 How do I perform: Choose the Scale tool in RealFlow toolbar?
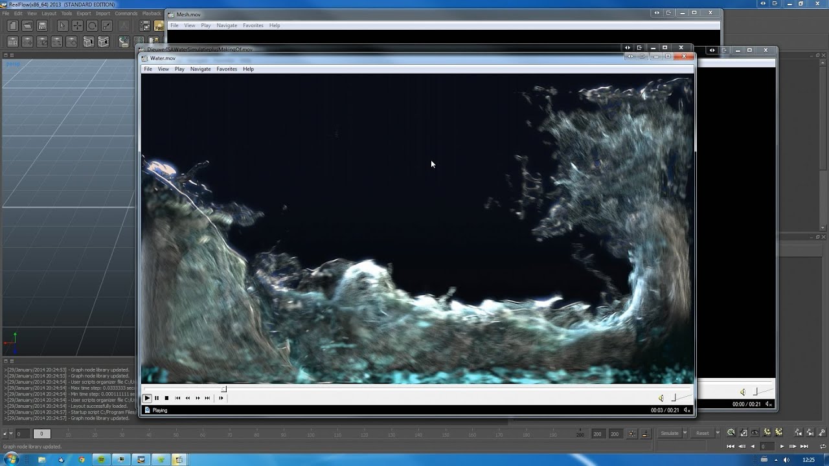click(x=107, y=26)
